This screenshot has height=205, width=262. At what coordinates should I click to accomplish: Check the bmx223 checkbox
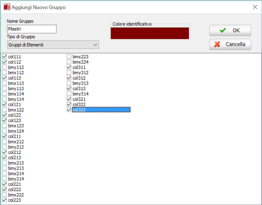69,57
